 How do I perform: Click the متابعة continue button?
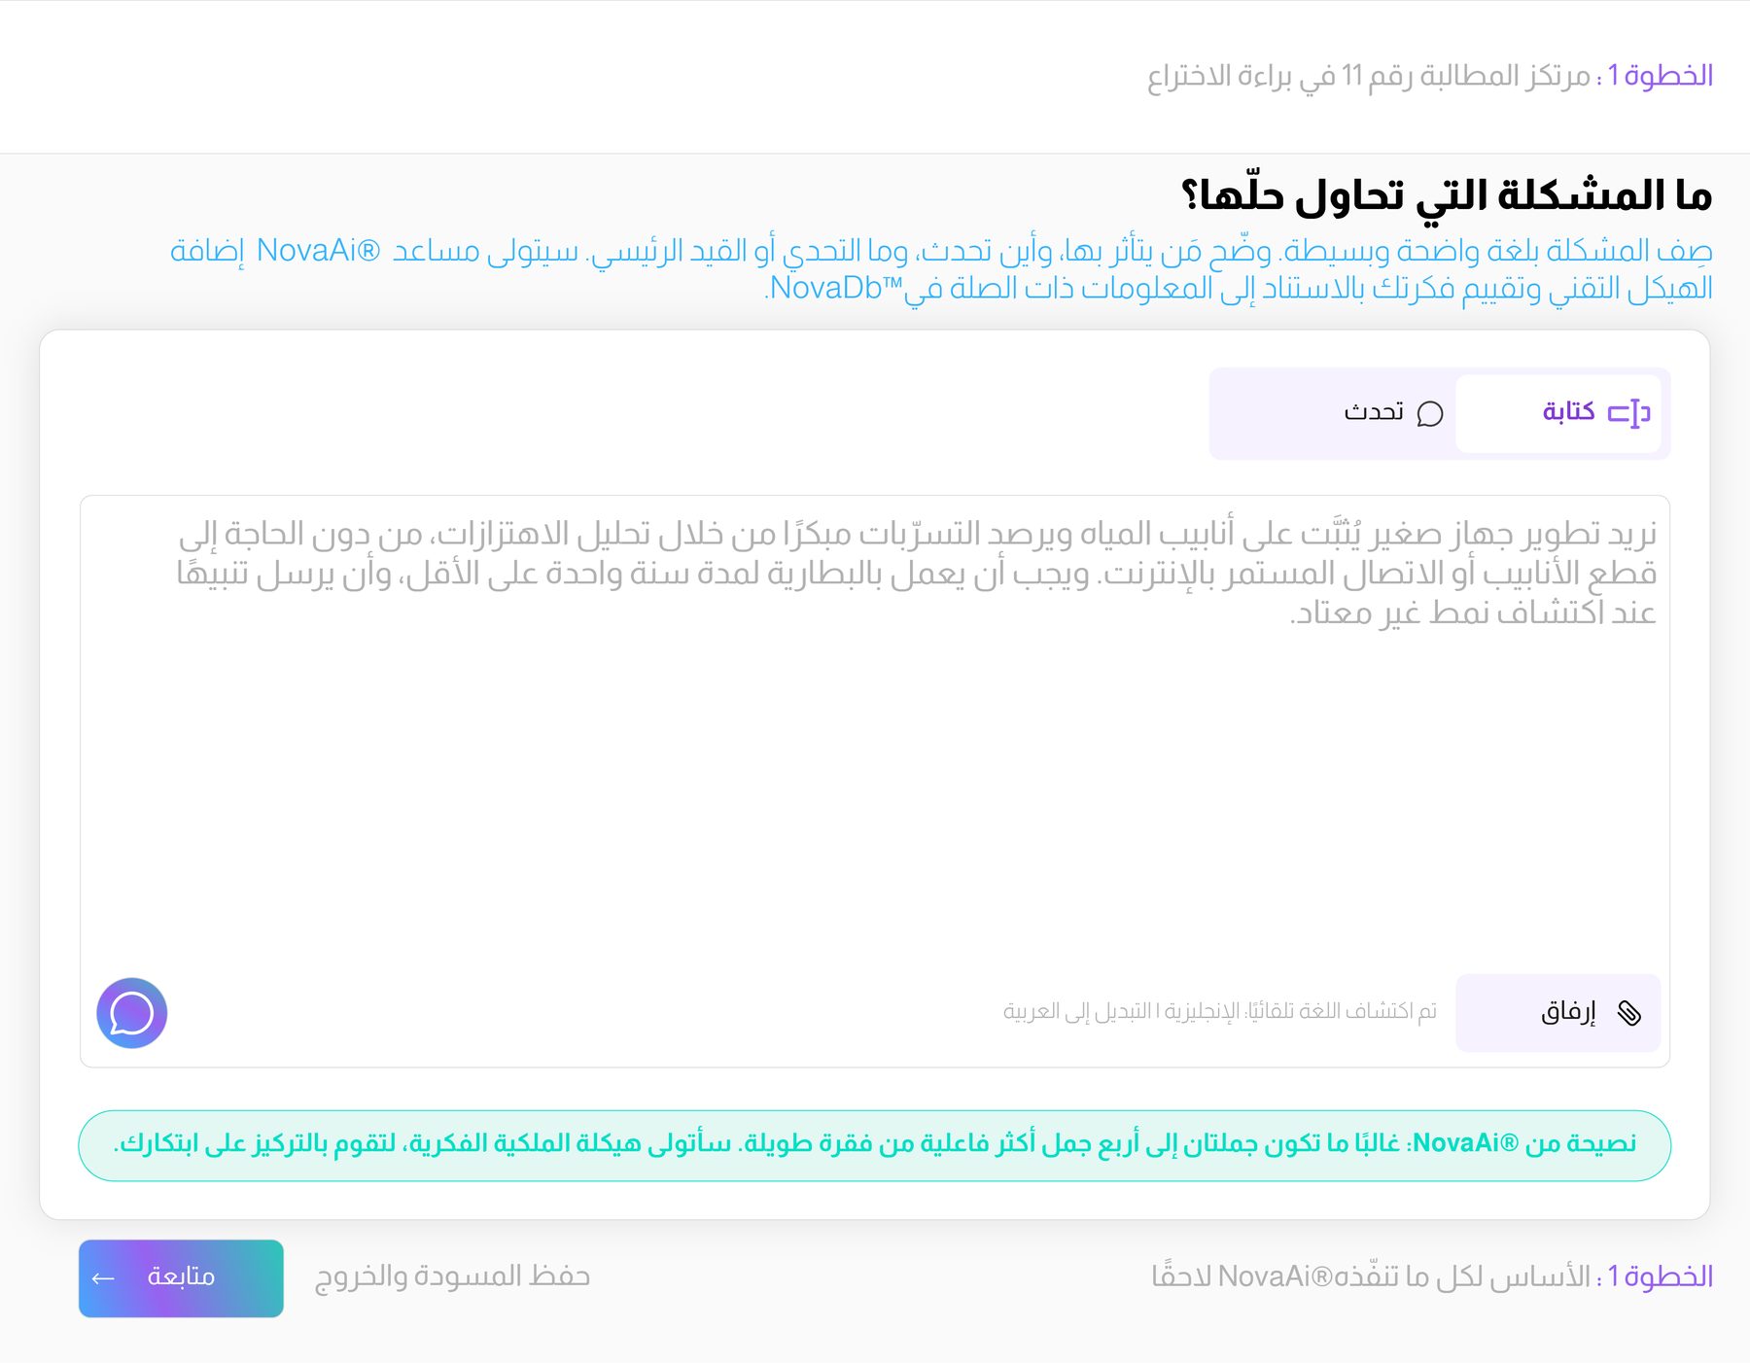pyautogui.click(x=181, y=1278)
